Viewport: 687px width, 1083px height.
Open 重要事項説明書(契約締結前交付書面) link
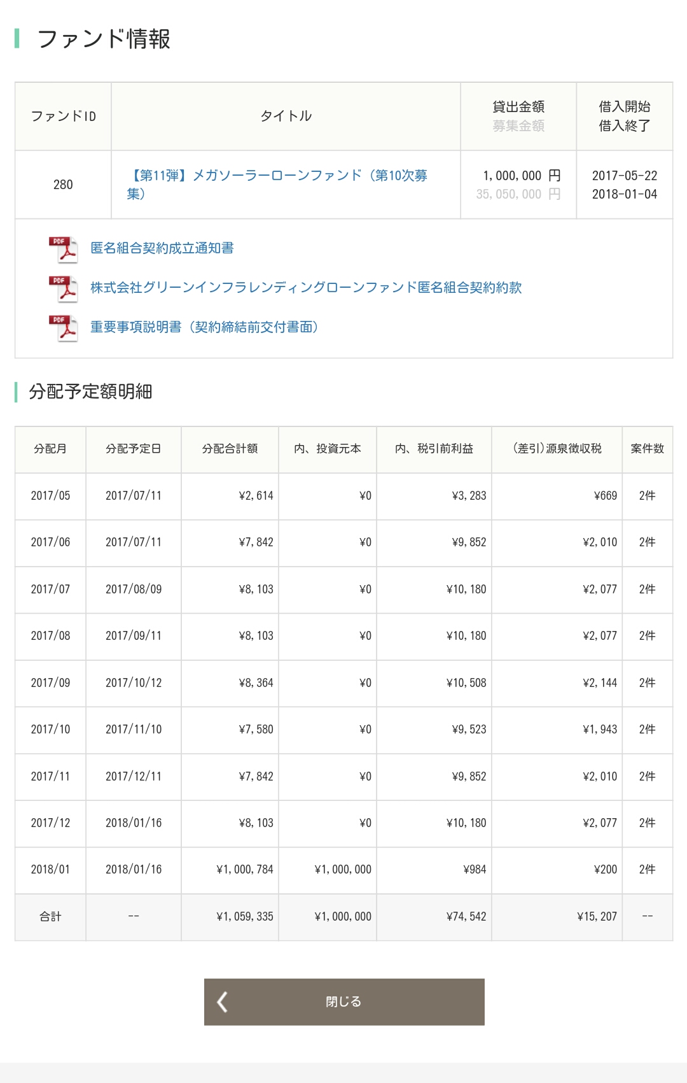pos(204,327)
